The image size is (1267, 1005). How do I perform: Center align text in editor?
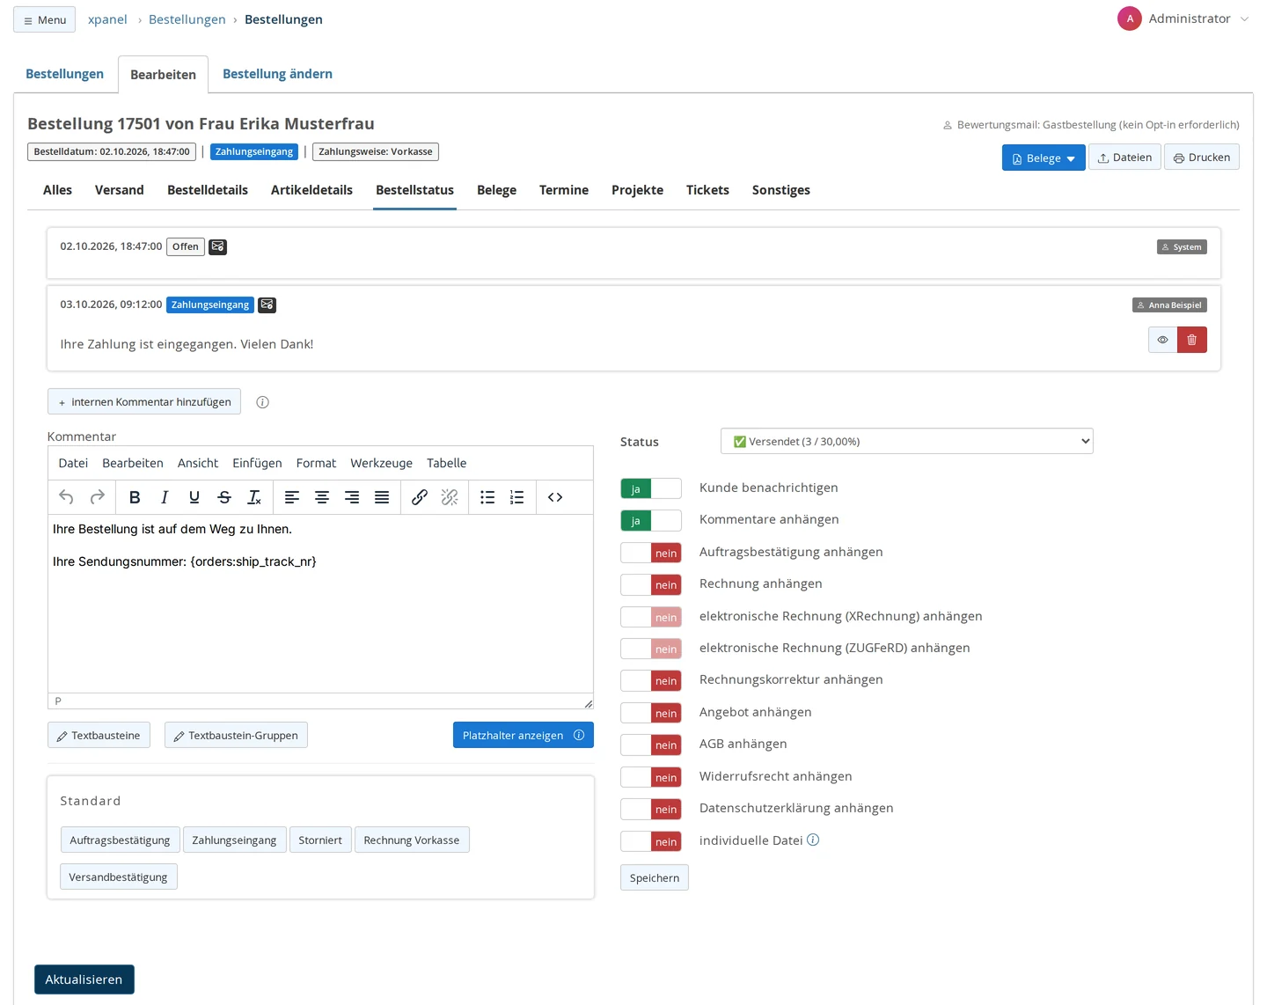pos(322,497)
